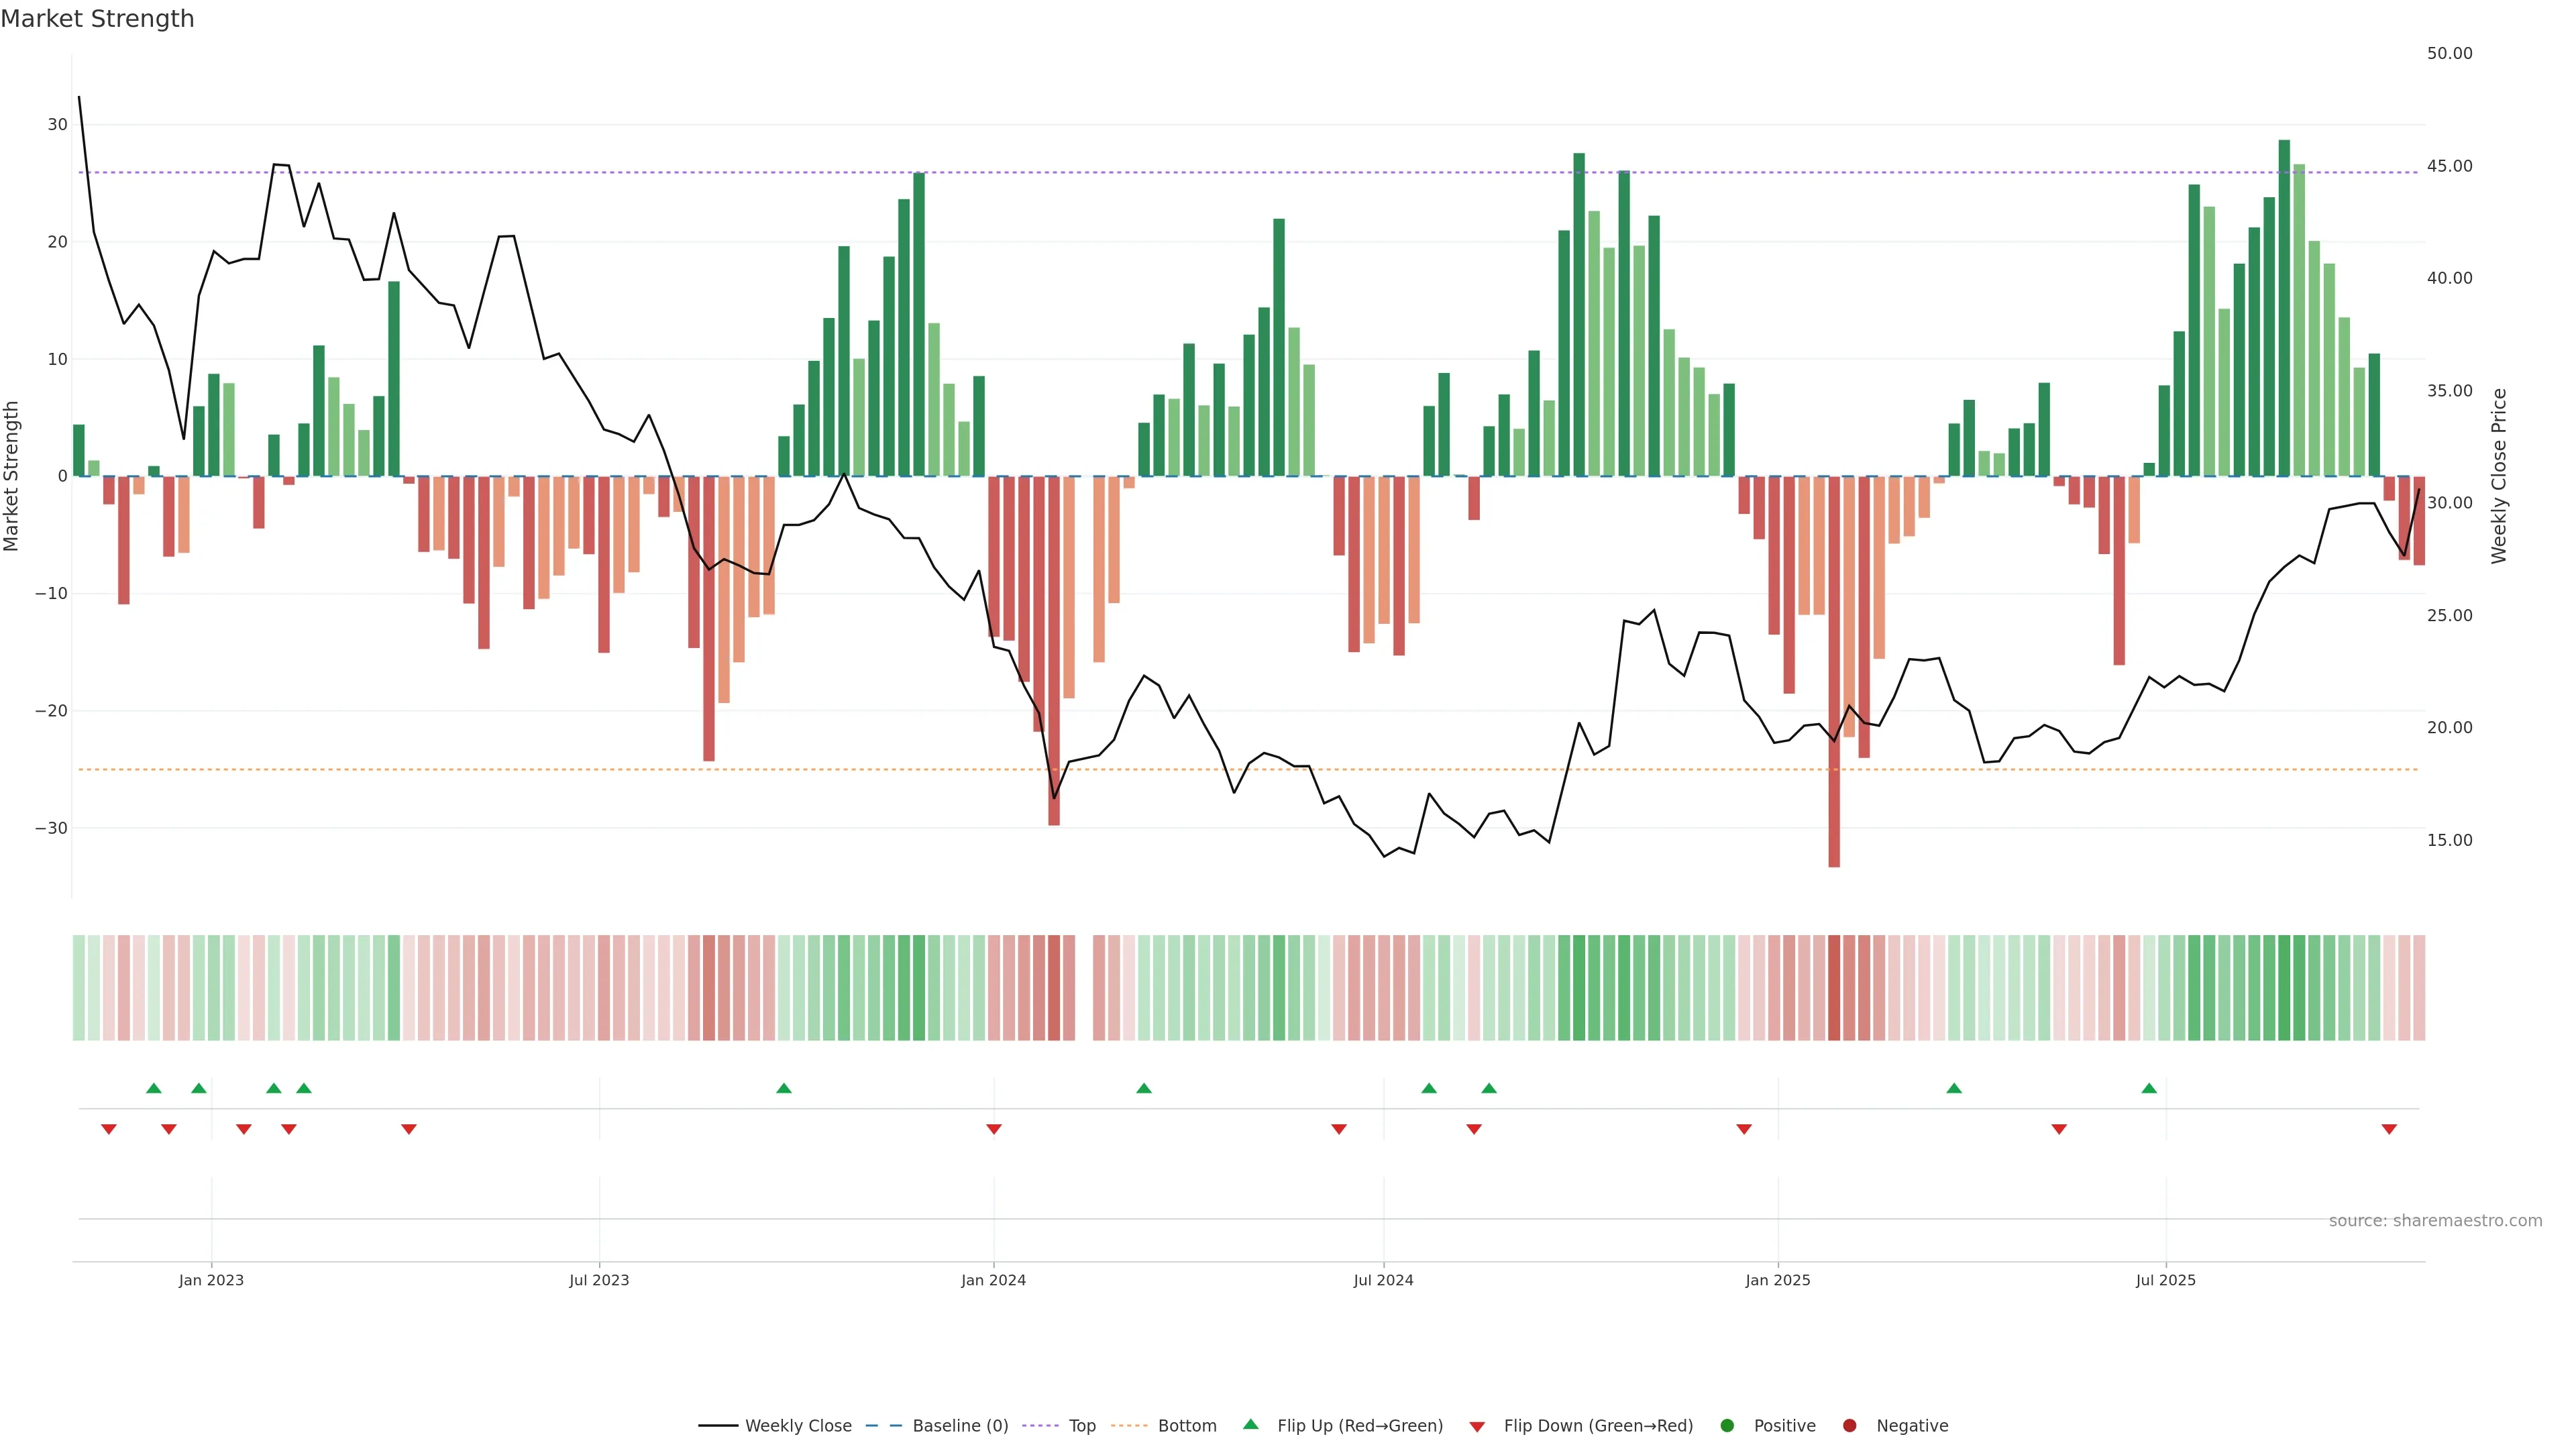Click the dark red Negative circle legend icon

click(x=1849, y=1426)
